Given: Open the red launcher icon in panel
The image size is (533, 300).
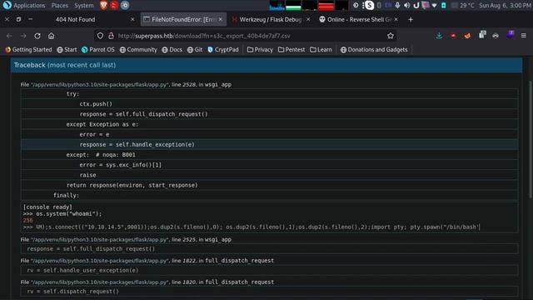Looking at the screenshot, I should (x=114, y=5).
